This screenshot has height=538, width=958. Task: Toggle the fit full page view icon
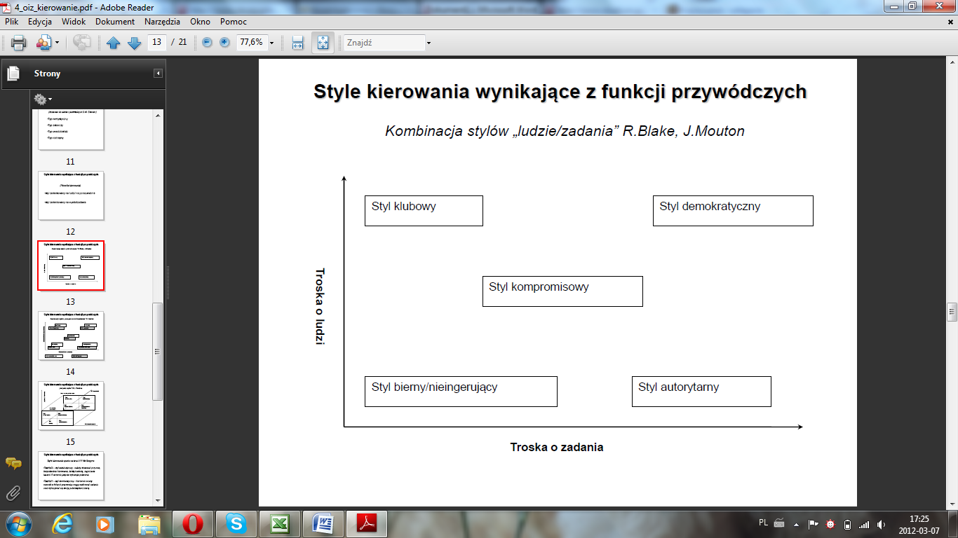pos(323,43)
